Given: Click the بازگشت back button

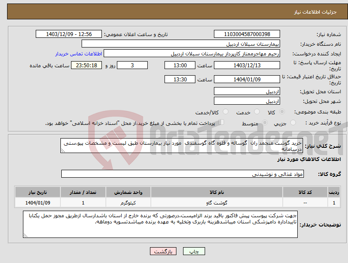Looking at the screenshot, I should (163, 251).
